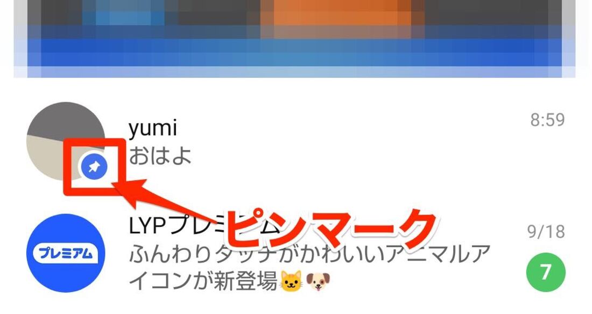
Task: Tap the blue LYP Premium account avatar
Action: (x=66, y=253)
